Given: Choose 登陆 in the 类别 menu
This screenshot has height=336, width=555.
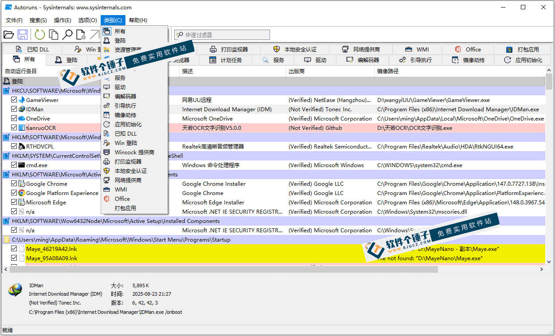Looking at the screenshot, I should point(135,41).
